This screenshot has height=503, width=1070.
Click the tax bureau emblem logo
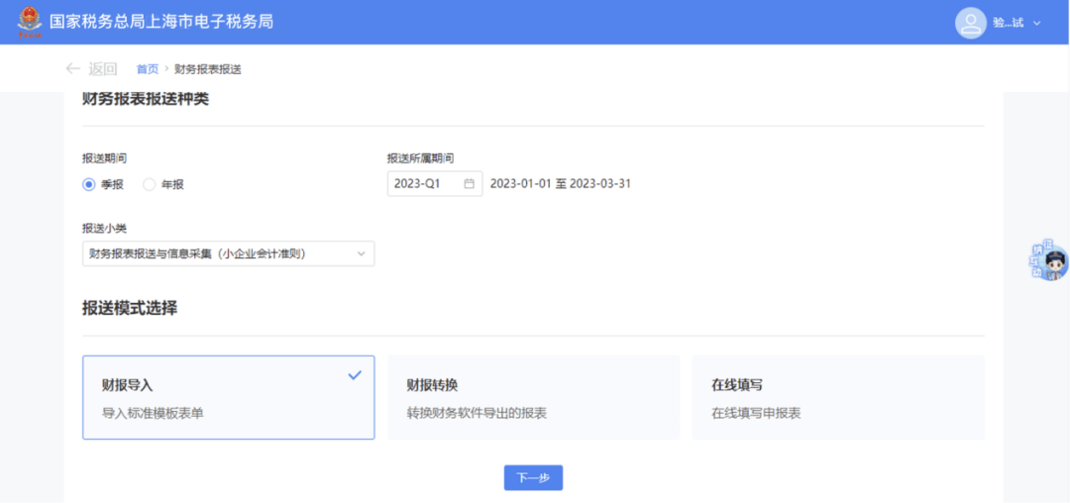coord(30,22)
